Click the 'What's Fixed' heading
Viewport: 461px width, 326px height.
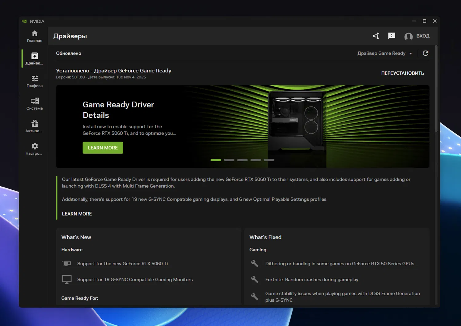pos(265,237)
